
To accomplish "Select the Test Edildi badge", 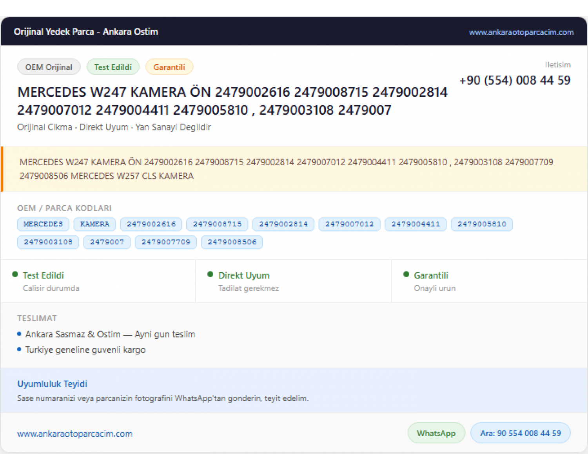I will [113, 67].
